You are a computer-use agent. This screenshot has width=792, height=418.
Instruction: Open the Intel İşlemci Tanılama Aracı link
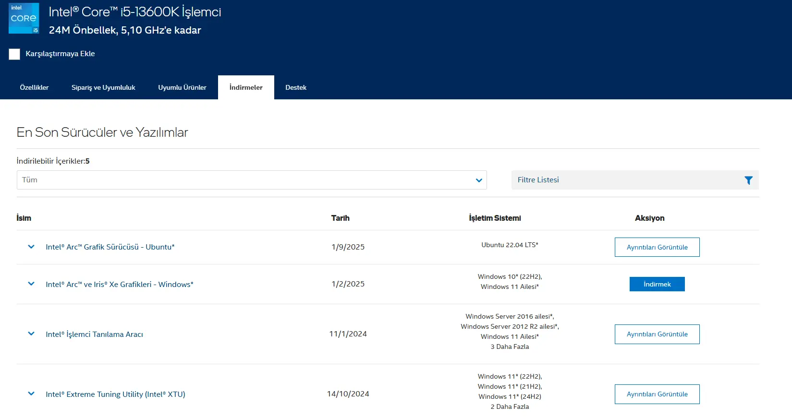(x=94, y=334)
